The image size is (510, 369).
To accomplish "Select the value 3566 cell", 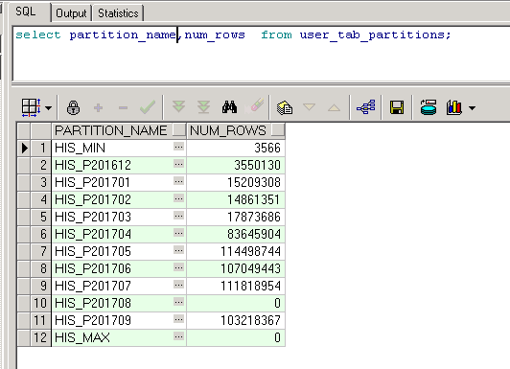I will 236,148.
